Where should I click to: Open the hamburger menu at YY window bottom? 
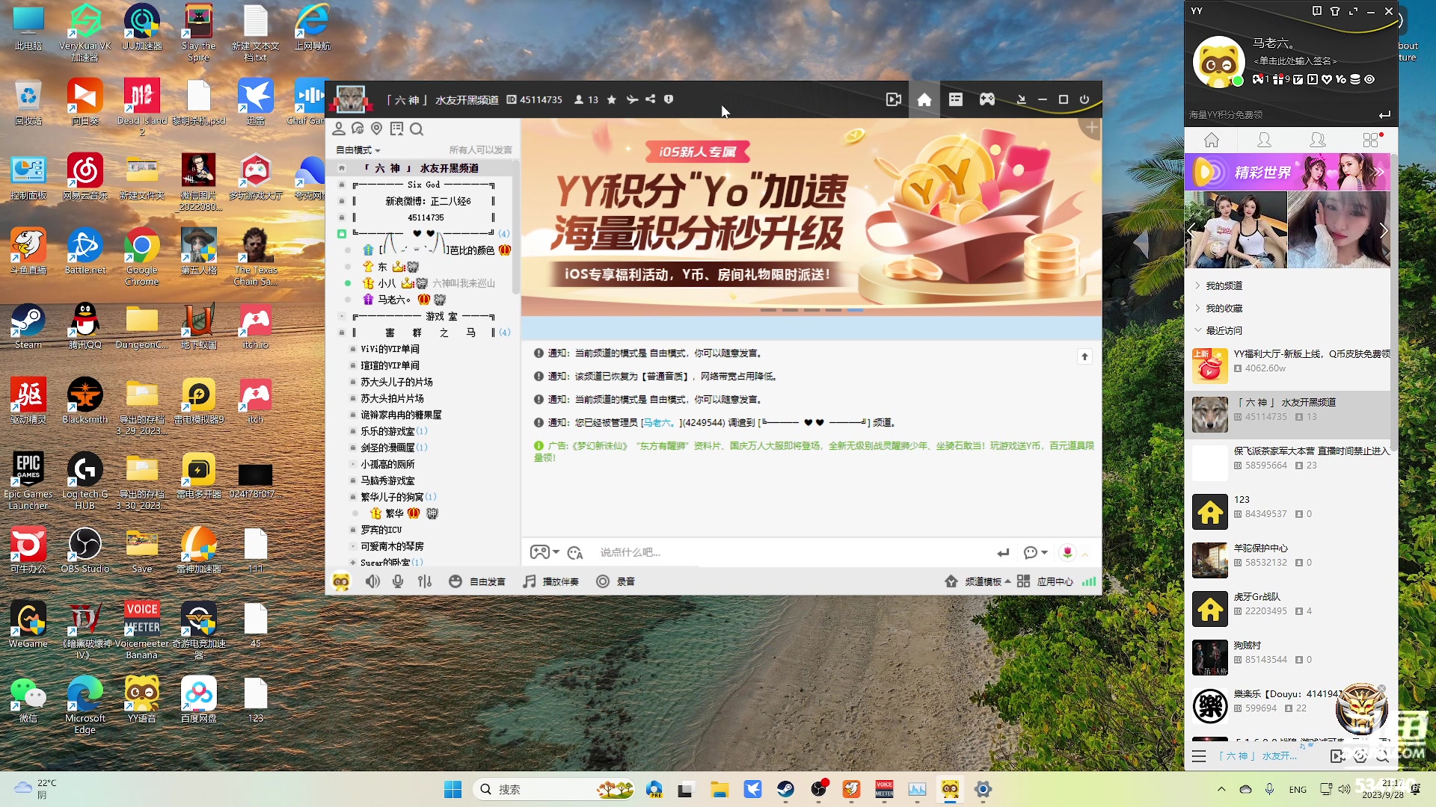[x=1199, y=756]
